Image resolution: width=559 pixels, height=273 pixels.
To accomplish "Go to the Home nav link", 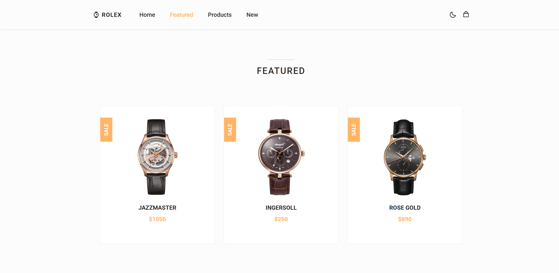I will [147, 15].
